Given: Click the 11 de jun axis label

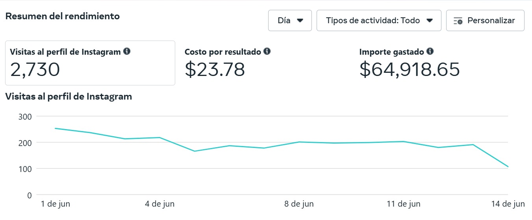Looking at the screenshot, I should pos(404,204).
